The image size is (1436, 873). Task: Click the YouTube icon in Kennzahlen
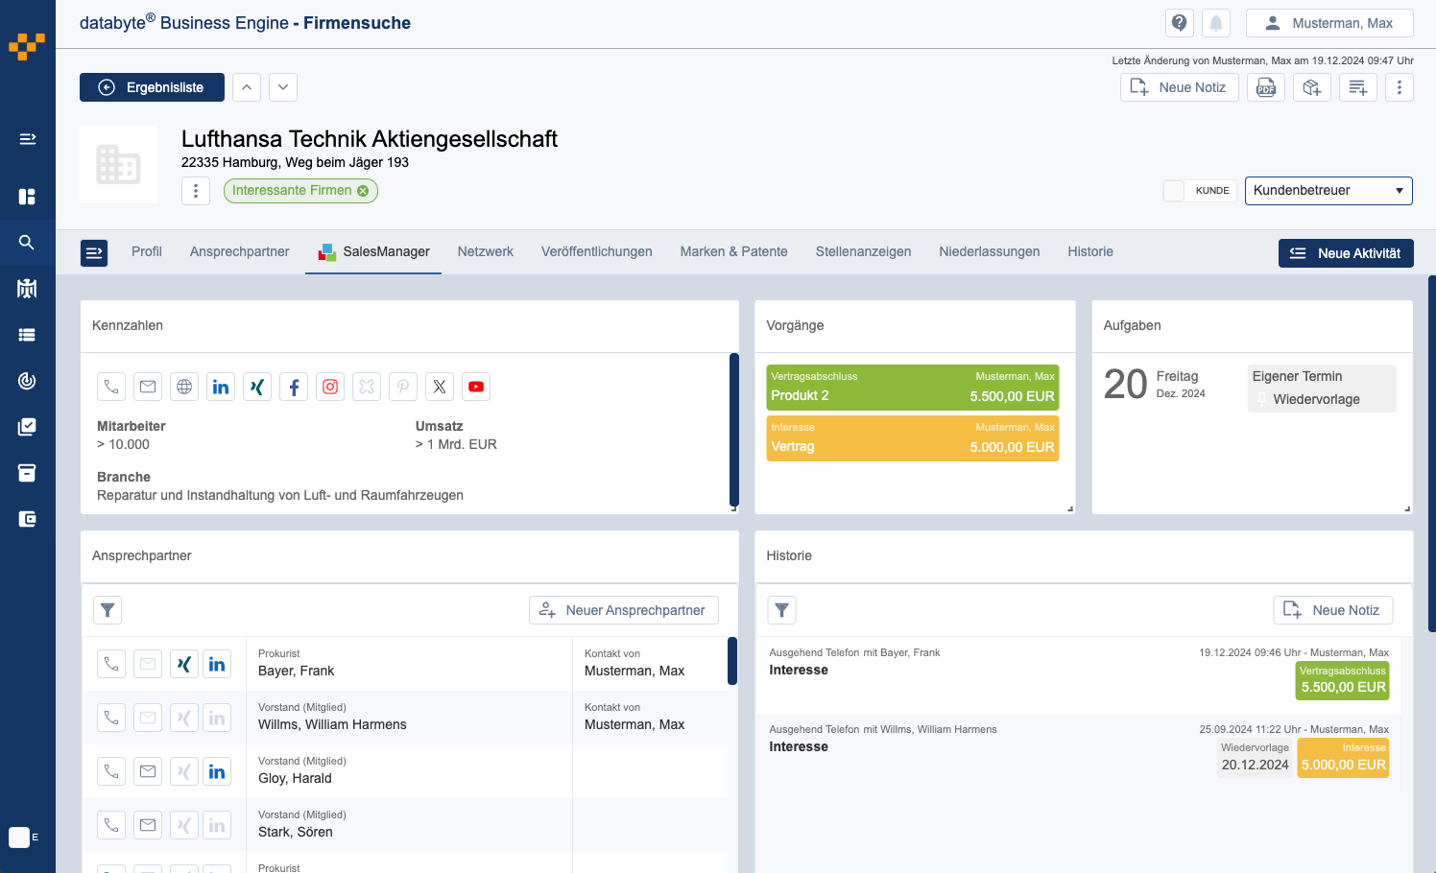[x=476, y=387]
